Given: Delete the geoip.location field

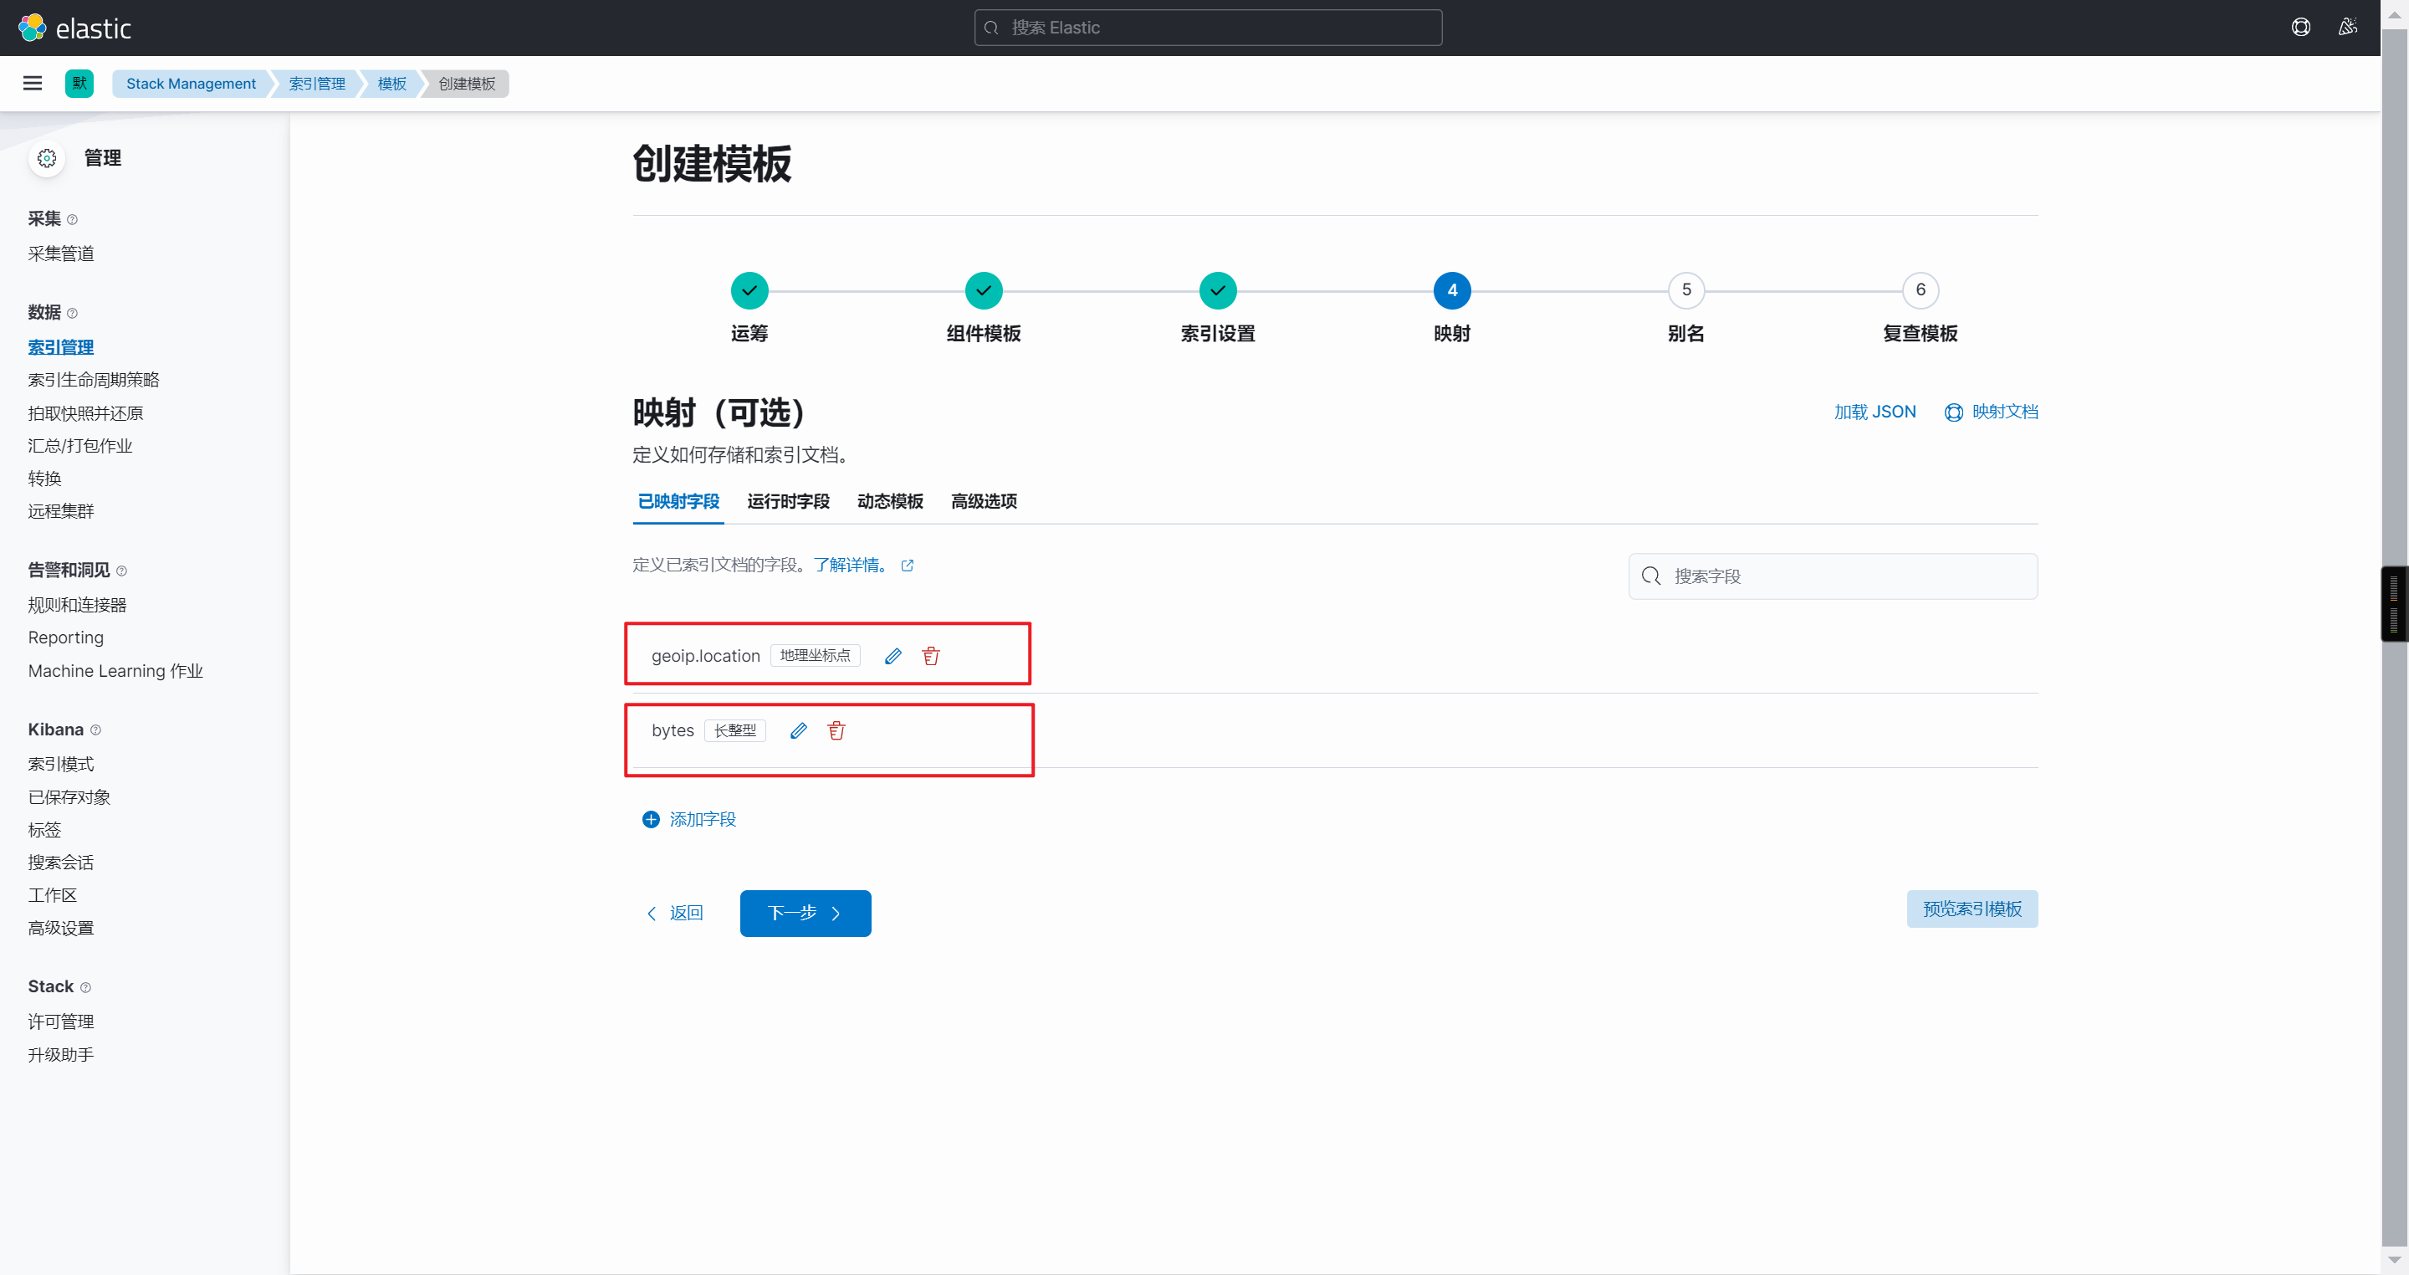Looking at the screenshot, I should [930, 656].
